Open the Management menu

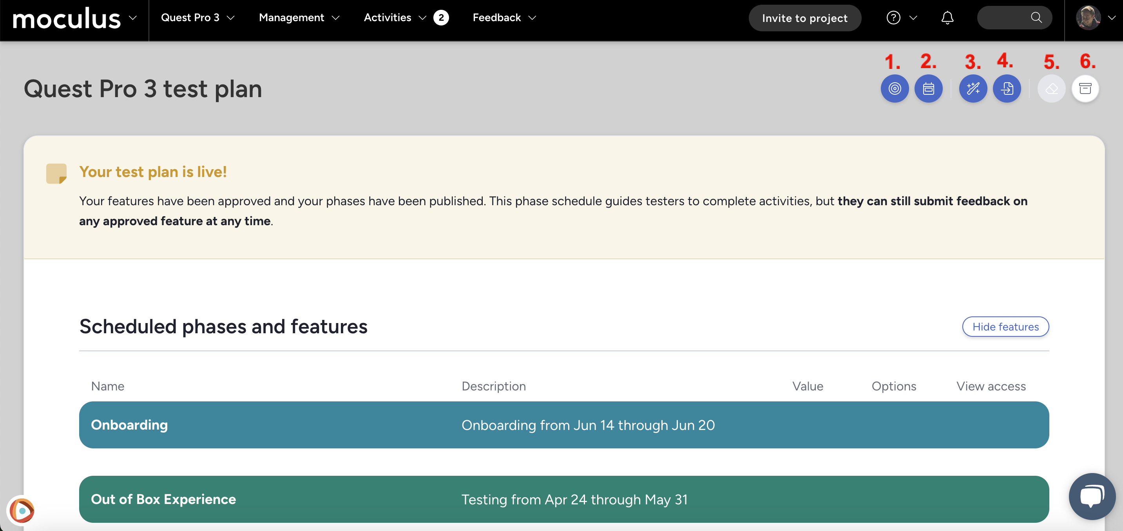[x=299, y=18]
